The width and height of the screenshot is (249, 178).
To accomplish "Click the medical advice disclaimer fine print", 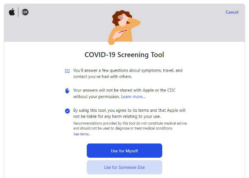I will pyautogui.click(x=130, y=126).
